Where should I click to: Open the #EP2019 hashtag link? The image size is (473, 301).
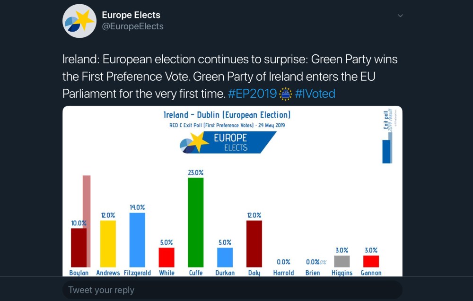[x=252, y=94]
